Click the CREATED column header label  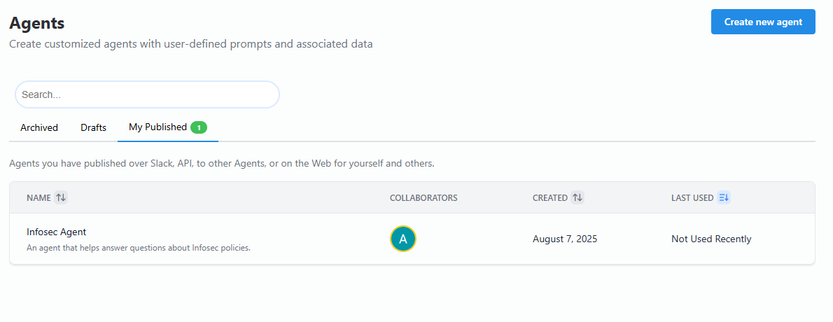[549, 198]
